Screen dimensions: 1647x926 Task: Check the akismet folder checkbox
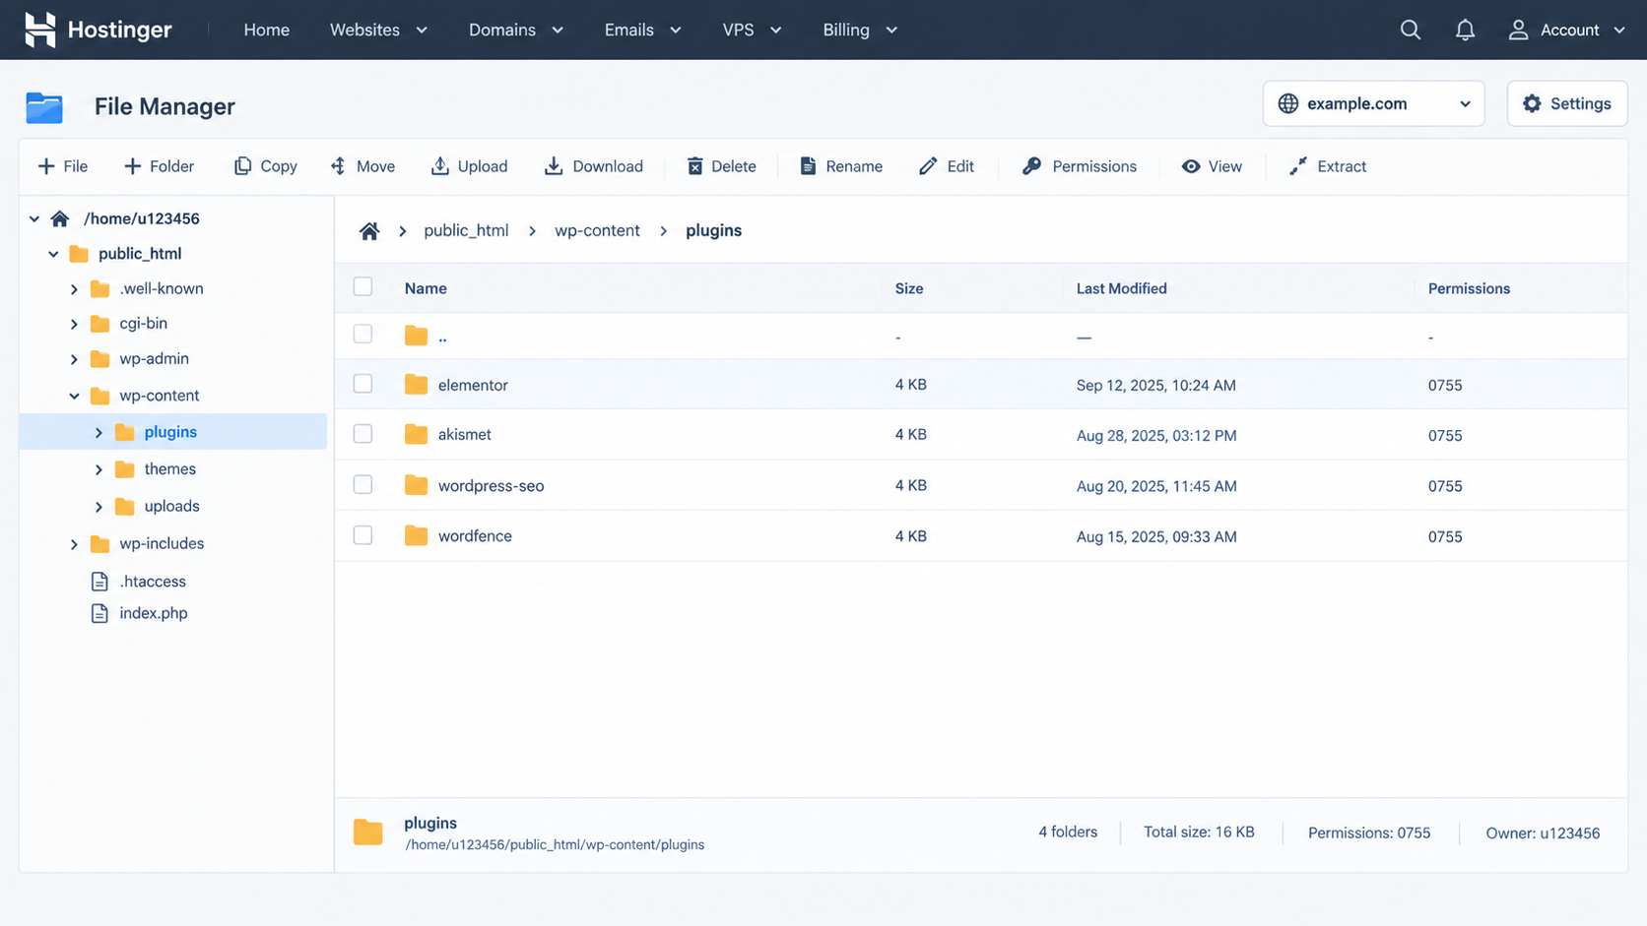point(362,434)
